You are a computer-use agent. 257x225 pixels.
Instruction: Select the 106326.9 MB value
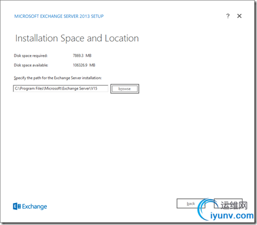[84, 65]
